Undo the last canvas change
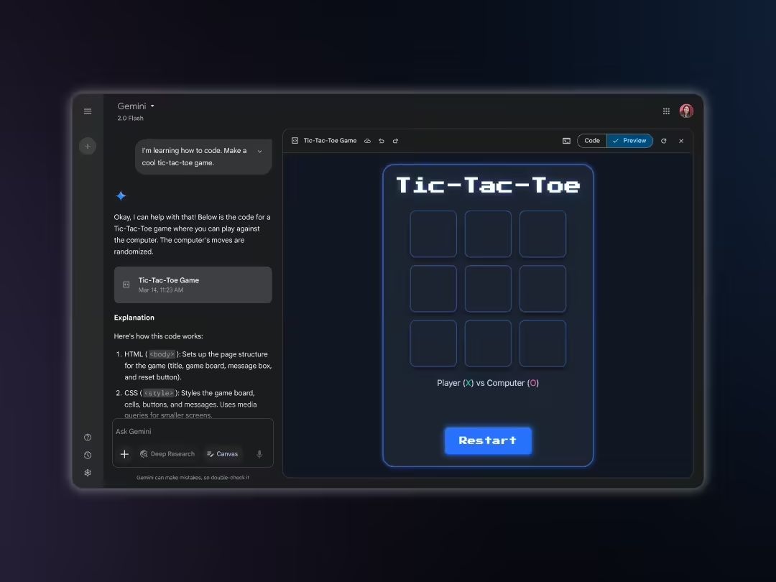The height and width of the screenshot is (582, 776). [x=382, y=141]
